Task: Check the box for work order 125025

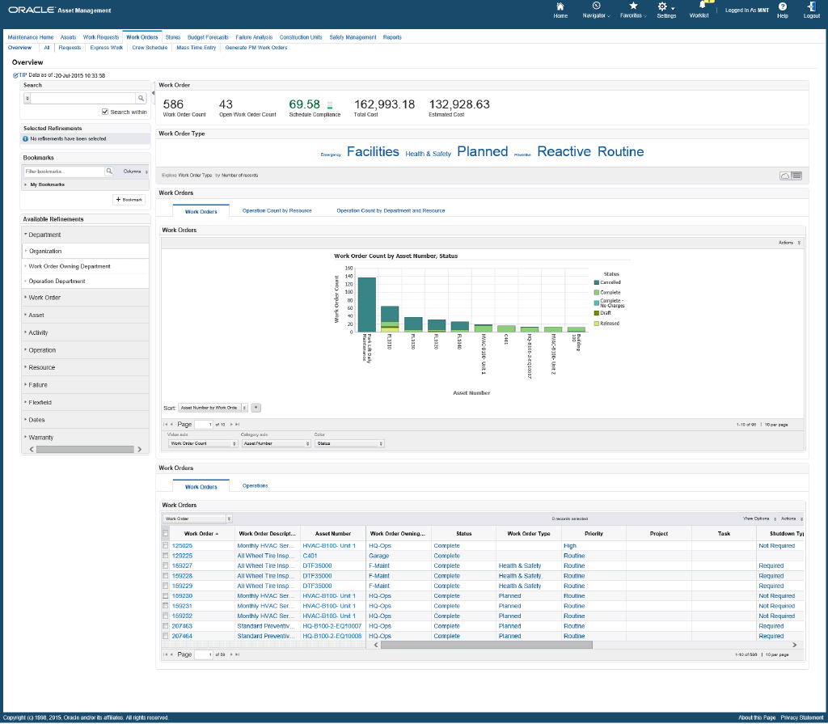Action: 166,546
